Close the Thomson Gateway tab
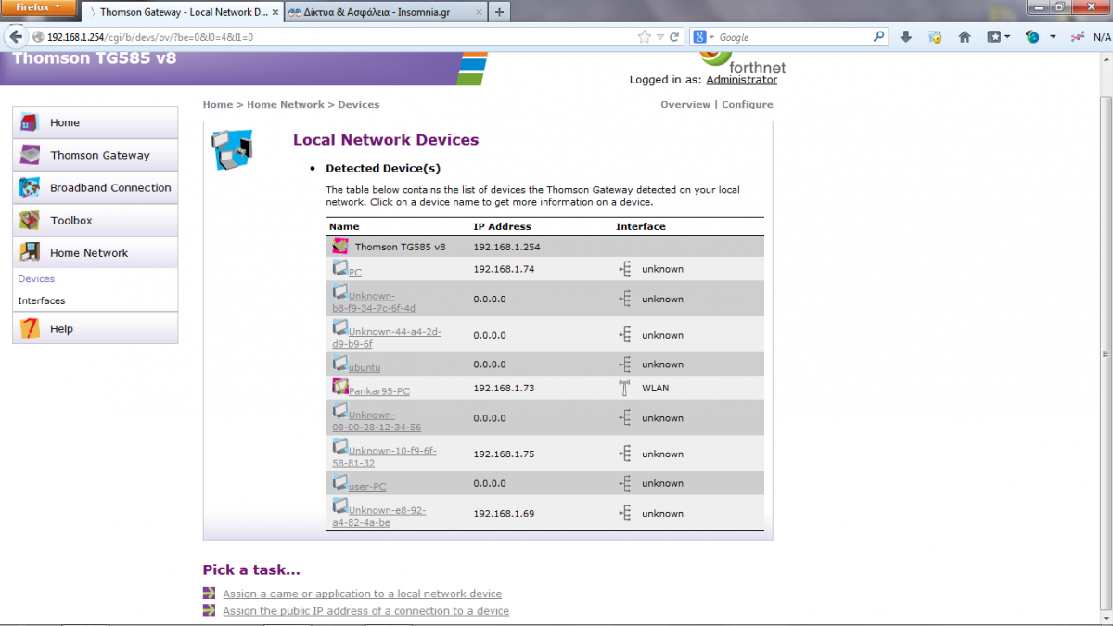This screenshot has width=1113, height=626. coord(275,13)
